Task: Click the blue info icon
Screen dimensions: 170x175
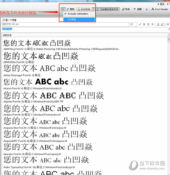Action: (x=147, y=9)
